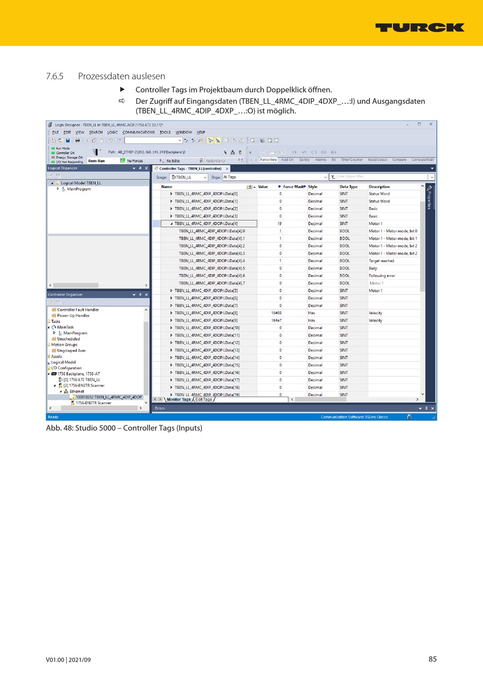Click the MainTask icon in Controller Organizer
483x683 pixels.
[x=54, y=328]
